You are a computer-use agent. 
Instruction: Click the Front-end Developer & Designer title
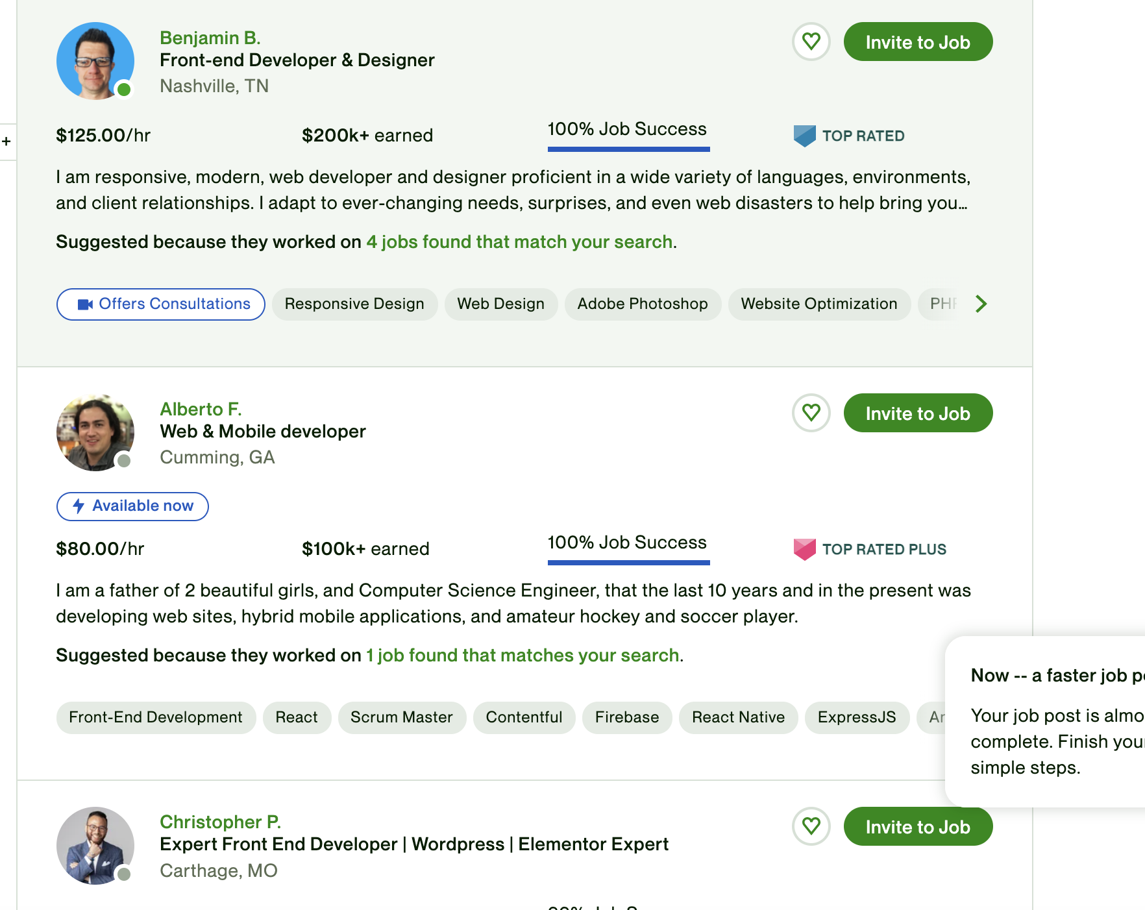click(x=297, y=60)
